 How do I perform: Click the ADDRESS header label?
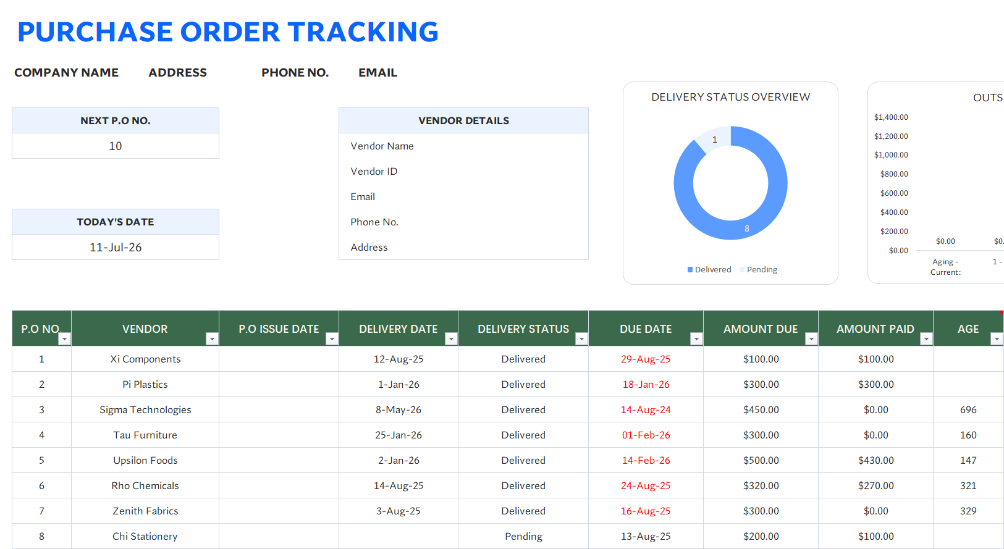(178, 73)
